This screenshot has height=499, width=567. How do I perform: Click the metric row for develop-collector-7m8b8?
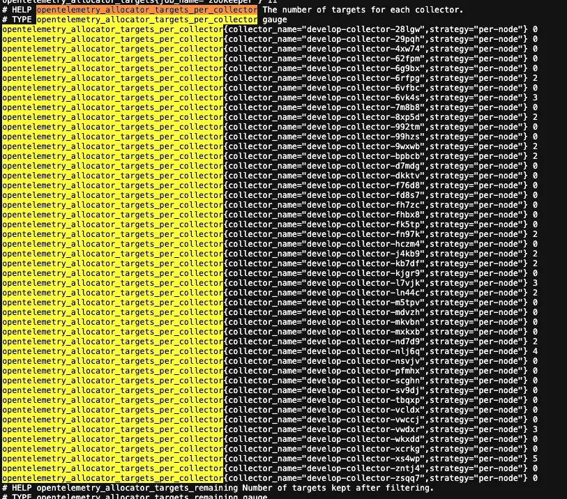[270, 107]
